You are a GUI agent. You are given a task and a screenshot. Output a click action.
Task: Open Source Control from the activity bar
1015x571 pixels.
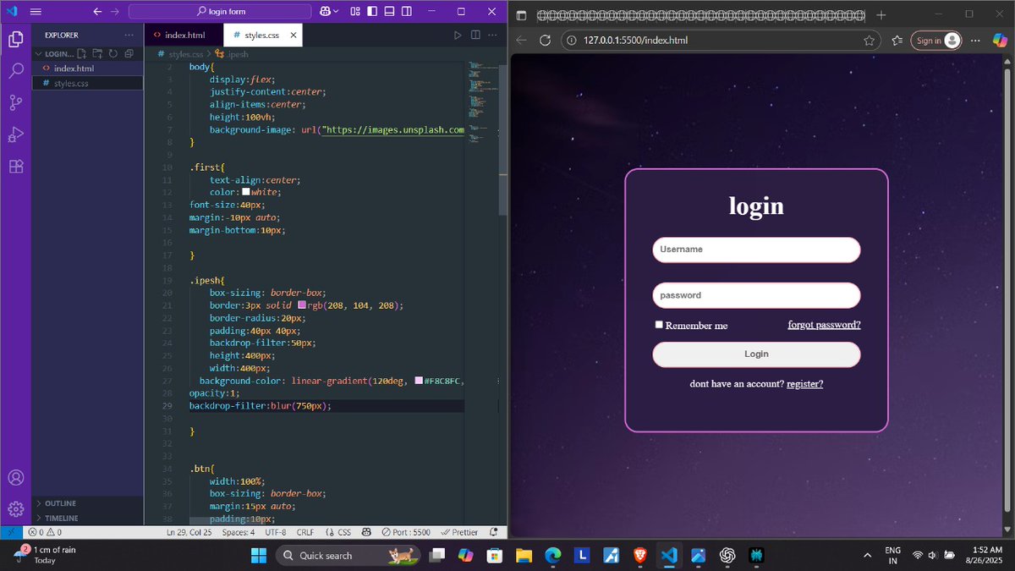[x=15, y=102]
